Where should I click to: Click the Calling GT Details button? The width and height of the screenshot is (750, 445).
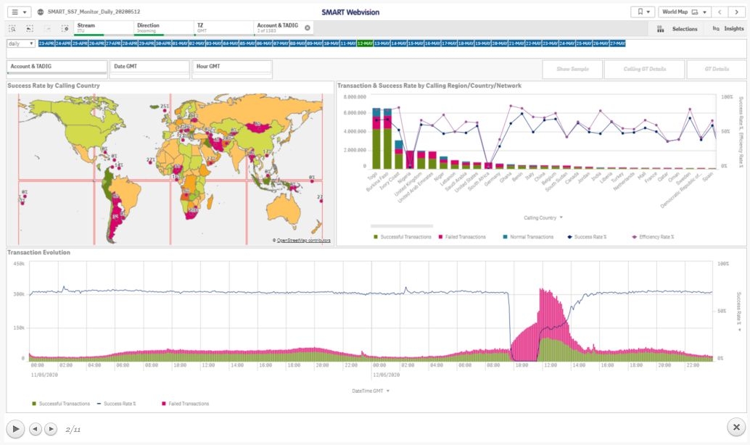point(644,69)
